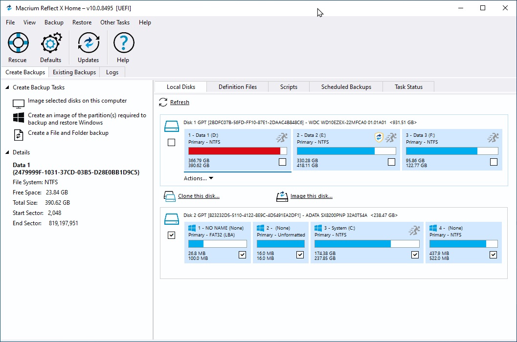Open the View menu

[x=29, y=22]
